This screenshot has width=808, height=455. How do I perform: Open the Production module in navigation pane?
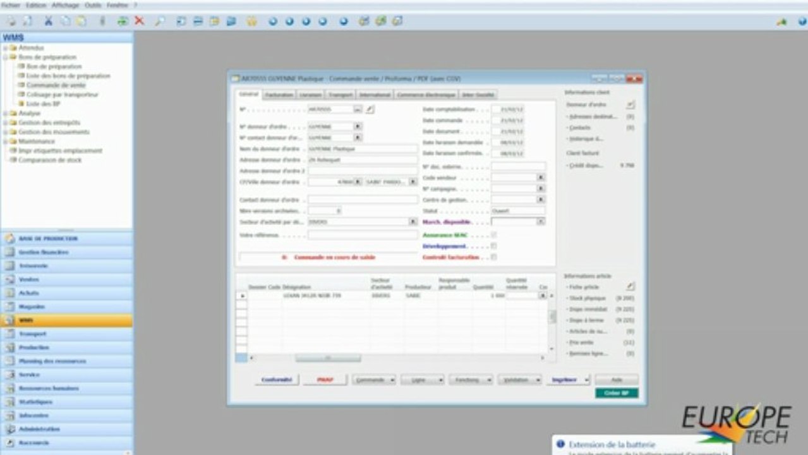[66, 348]
